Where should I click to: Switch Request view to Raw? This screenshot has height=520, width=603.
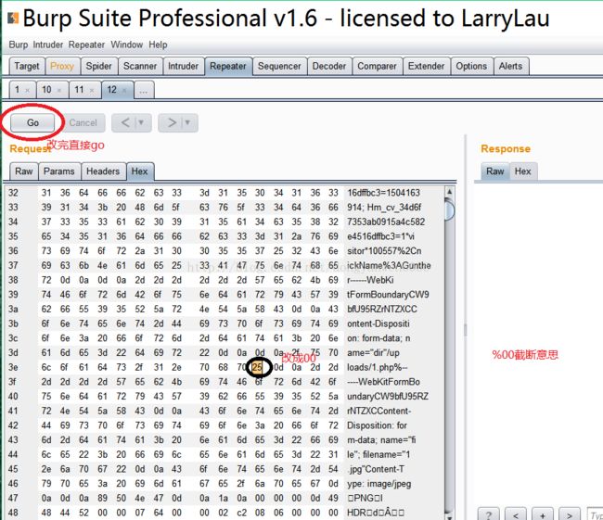24,171
